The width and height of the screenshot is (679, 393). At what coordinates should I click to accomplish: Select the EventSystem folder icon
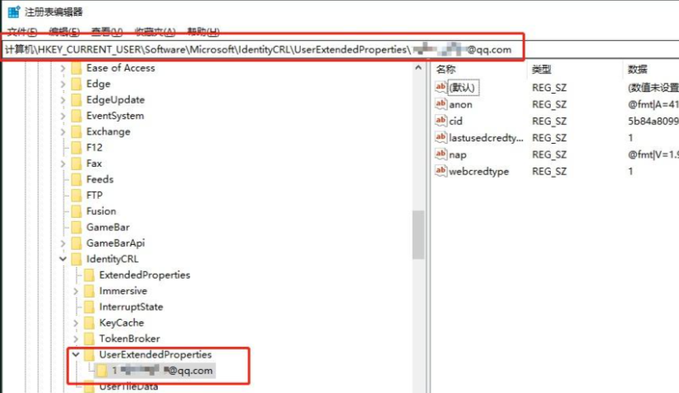pos(76,116)
